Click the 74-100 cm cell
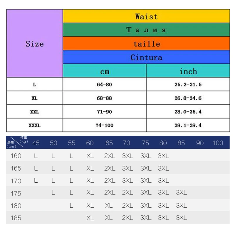235x235 pixels. (x=105, y=125)
